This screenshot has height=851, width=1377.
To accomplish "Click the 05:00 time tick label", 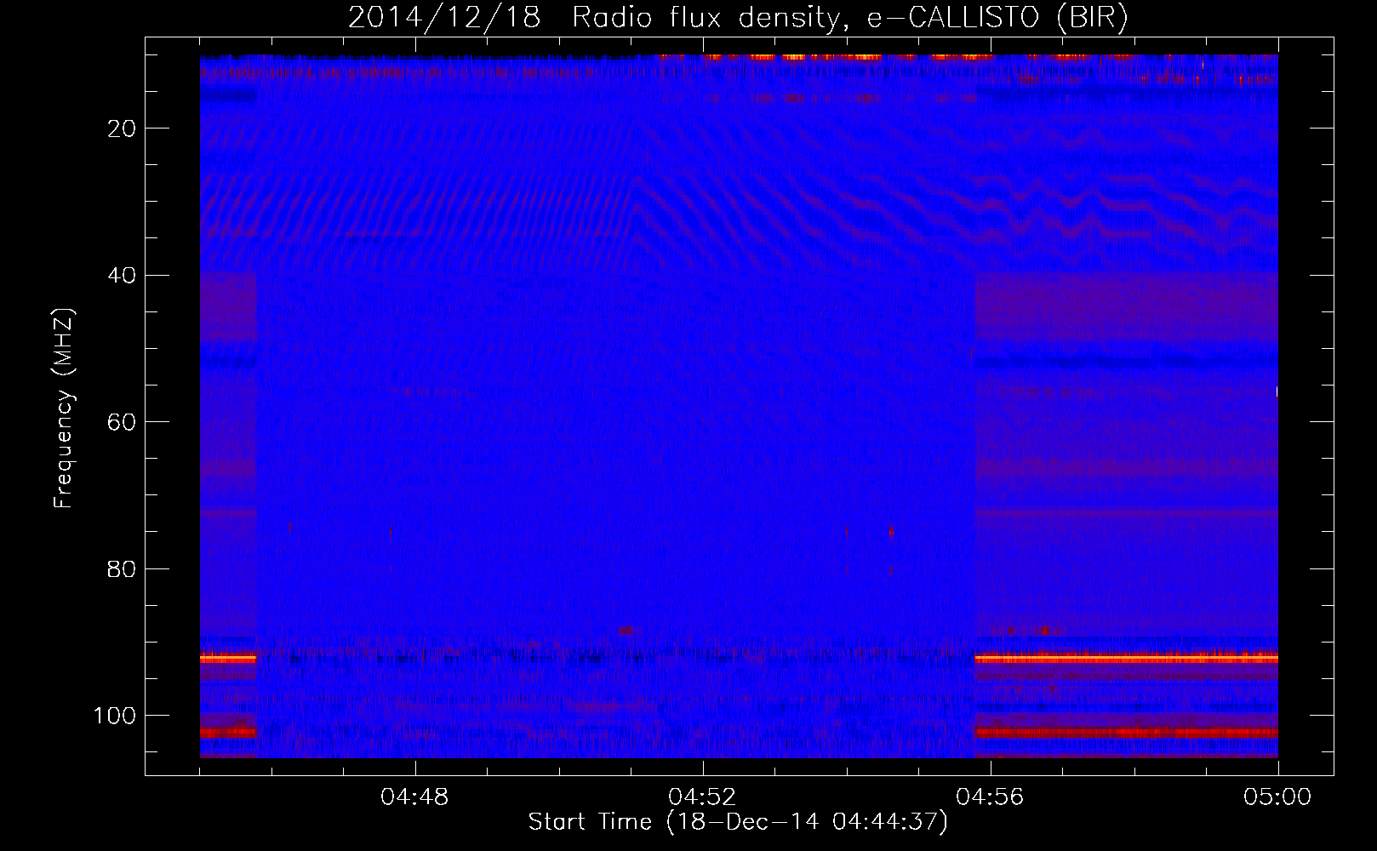I will [x=1277, y=797].
